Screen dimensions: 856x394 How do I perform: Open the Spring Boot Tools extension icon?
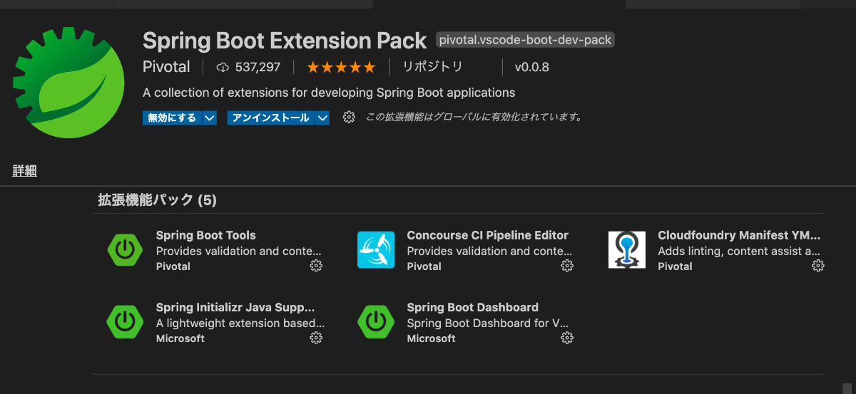[x=125, y=249]
